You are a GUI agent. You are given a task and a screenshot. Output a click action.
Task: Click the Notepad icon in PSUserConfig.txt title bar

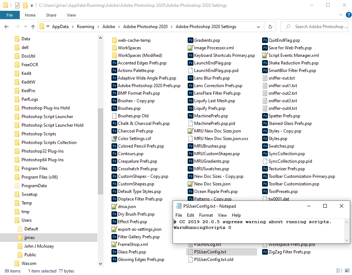click(179, 206)
